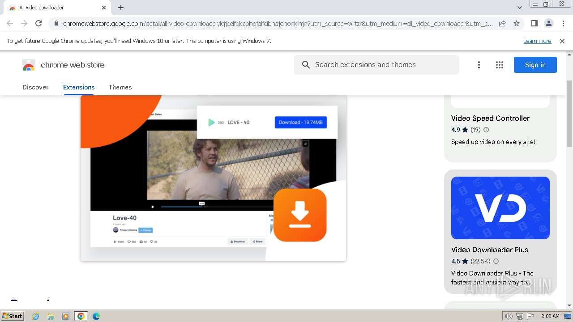Open Chrome side panel
This screenshot has width=573, height=322.
534,23
